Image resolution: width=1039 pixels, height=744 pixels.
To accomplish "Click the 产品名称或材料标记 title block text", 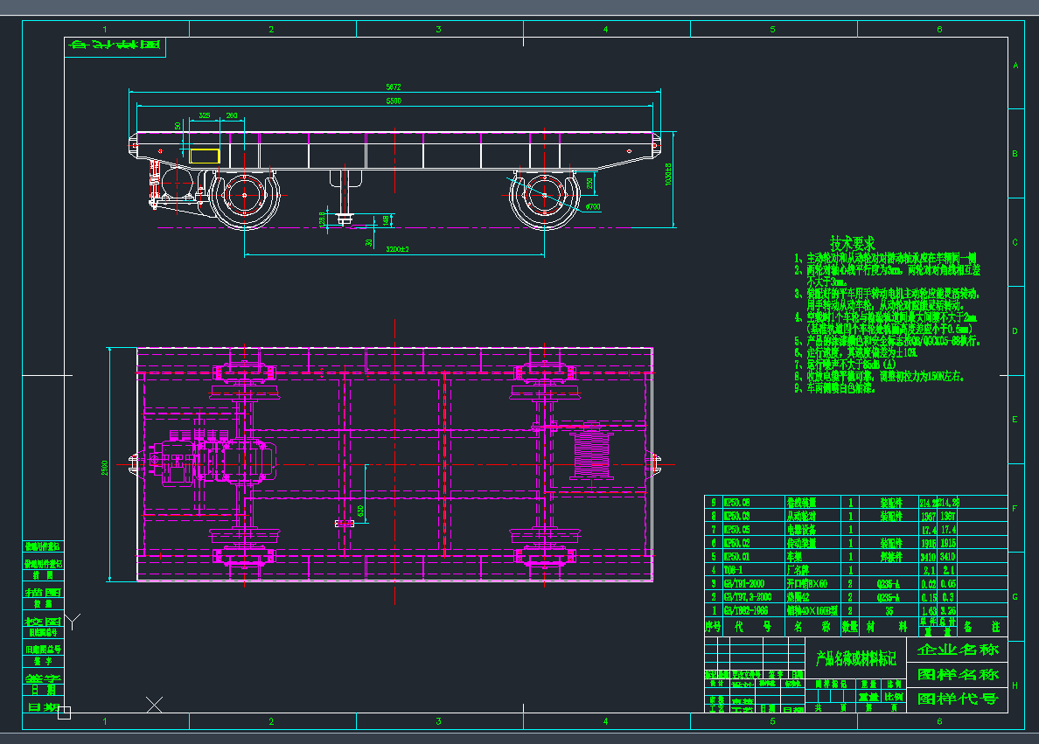I will (855, 657).
